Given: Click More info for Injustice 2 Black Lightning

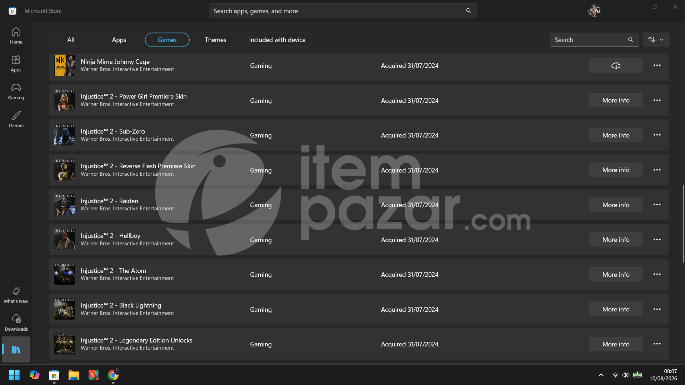Looking at the screenshot, I should [x=616, y=309].
